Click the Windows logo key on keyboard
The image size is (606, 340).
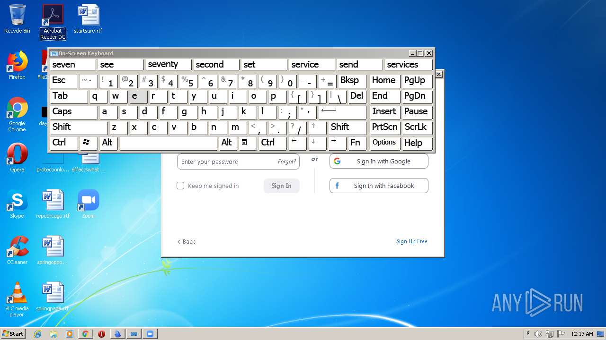[89, 143]
